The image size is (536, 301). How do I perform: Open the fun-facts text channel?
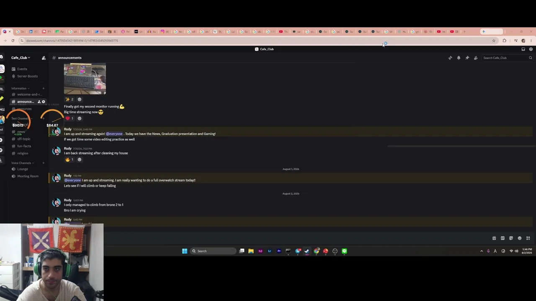pyautogui.click(x=24, y=146)
